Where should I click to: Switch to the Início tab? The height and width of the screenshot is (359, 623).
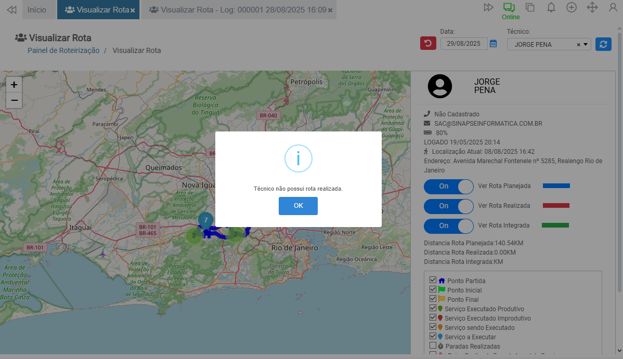[x=37, y=10]
